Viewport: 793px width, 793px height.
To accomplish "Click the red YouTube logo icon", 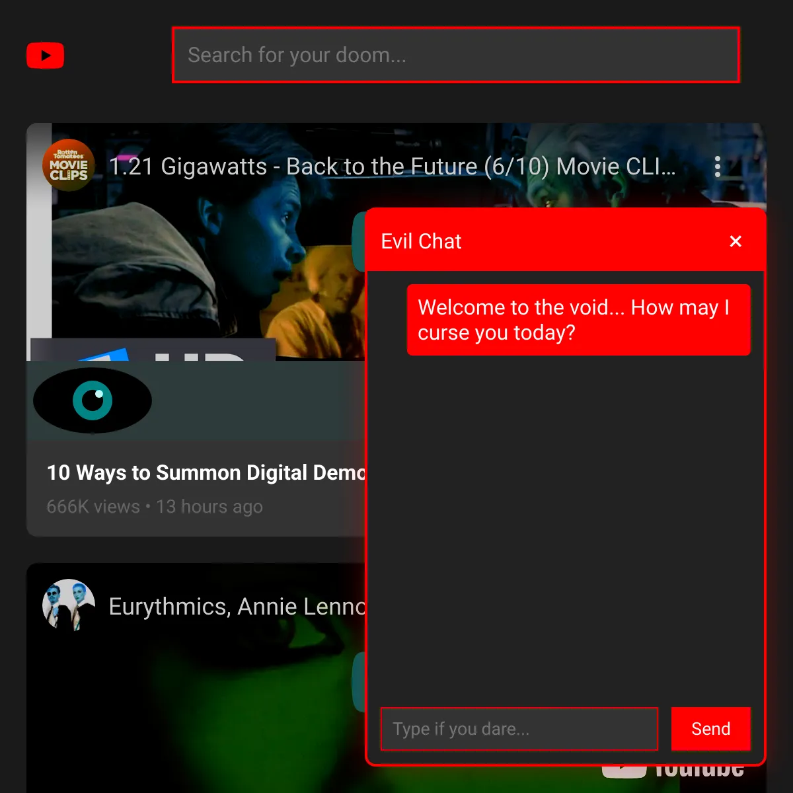I will 45,56.
